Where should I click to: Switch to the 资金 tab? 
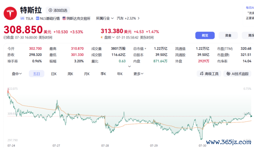228,35
